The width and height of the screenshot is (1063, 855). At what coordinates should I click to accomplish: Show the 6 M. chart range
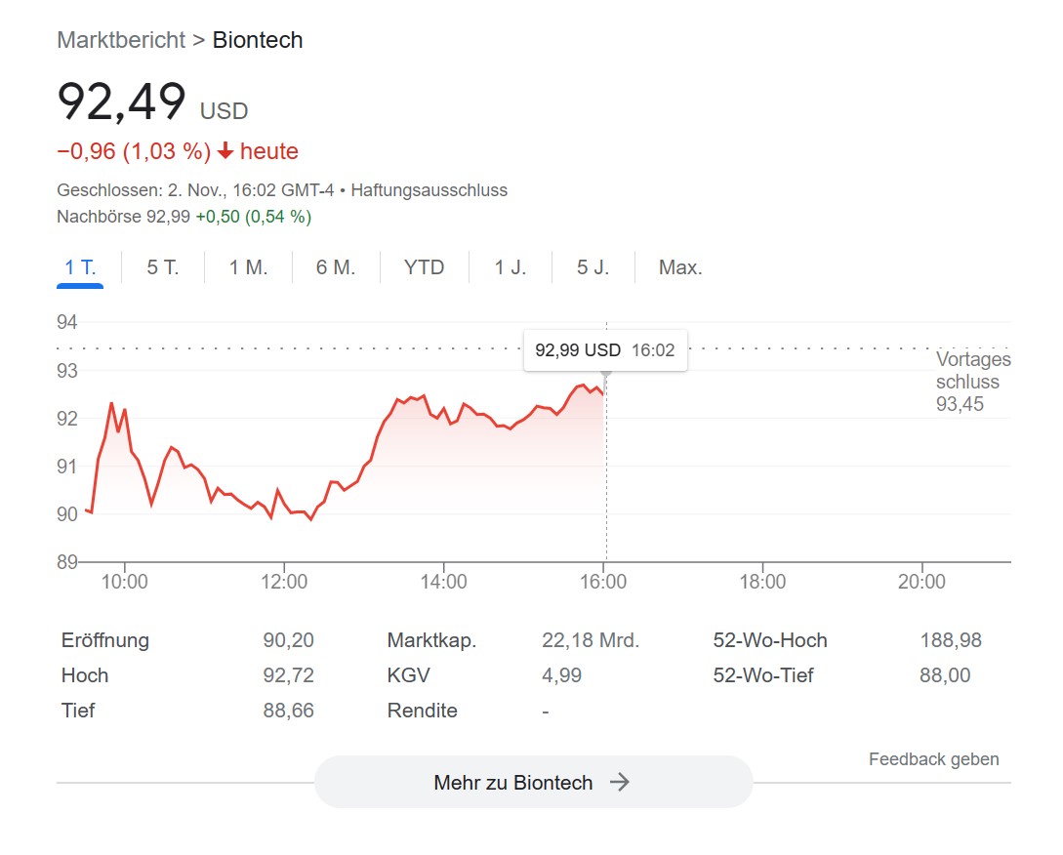336,267
